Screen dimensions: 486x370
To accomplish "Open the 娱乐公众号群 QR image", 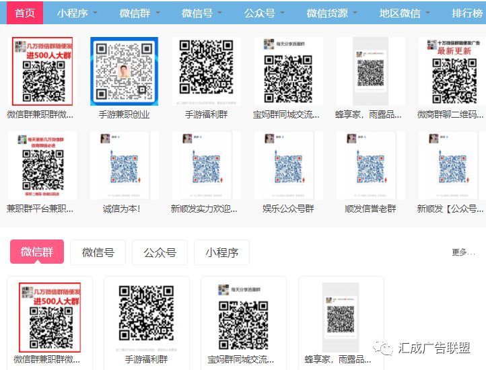I will point(289,165).
